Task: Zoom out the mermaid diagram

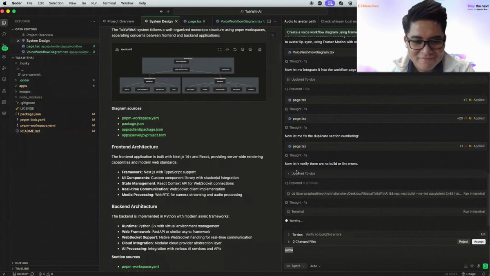Action: pos(243,49)
